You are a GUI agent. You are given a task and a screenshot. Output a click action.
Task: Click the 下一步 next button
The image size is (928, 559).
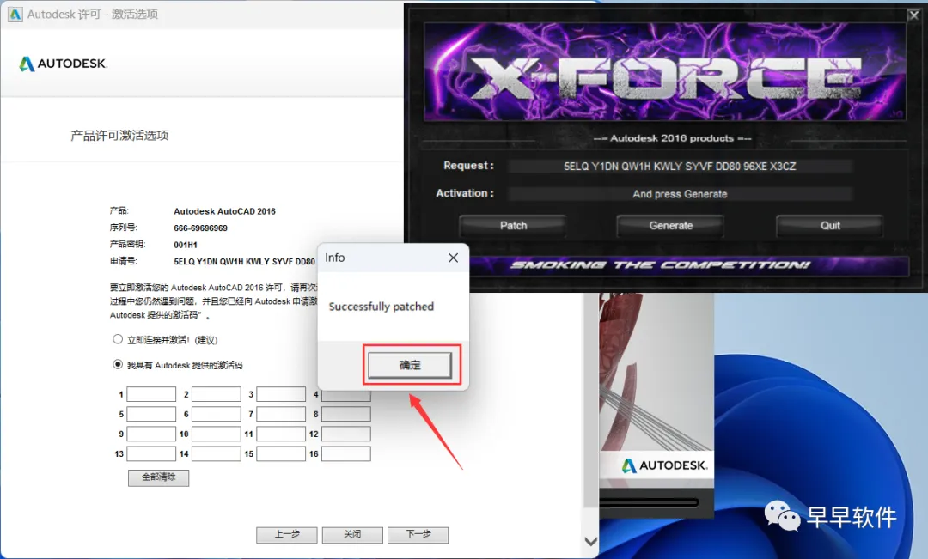(418, 535)
